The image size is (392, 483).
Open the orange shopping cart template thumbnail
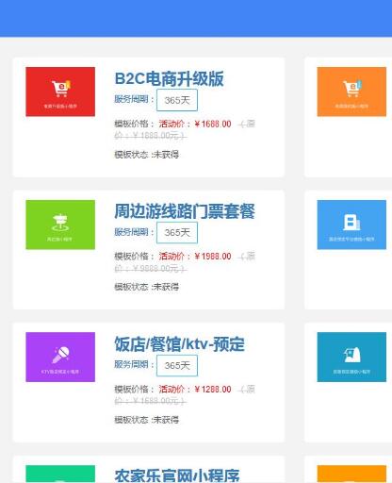(351, 92)
